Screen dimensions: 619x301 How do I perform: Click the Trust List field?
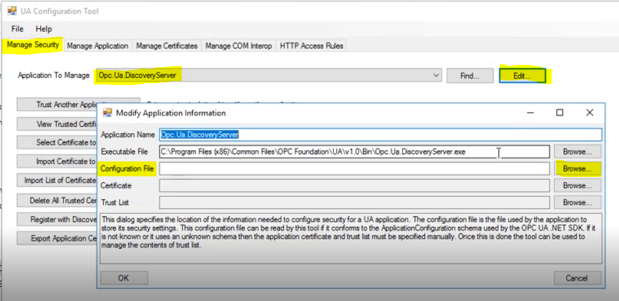point(354,203)
